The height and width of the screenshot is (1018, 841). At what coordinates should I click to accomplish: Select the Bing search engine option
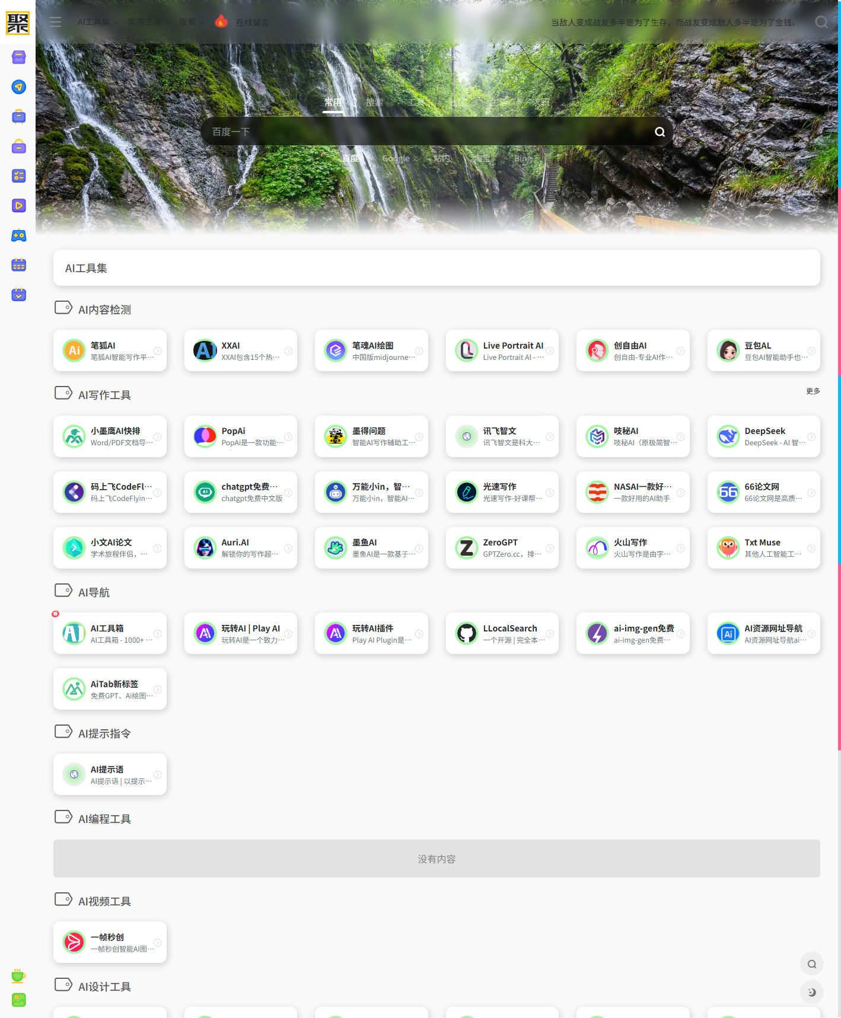click(x=523, y=158)
